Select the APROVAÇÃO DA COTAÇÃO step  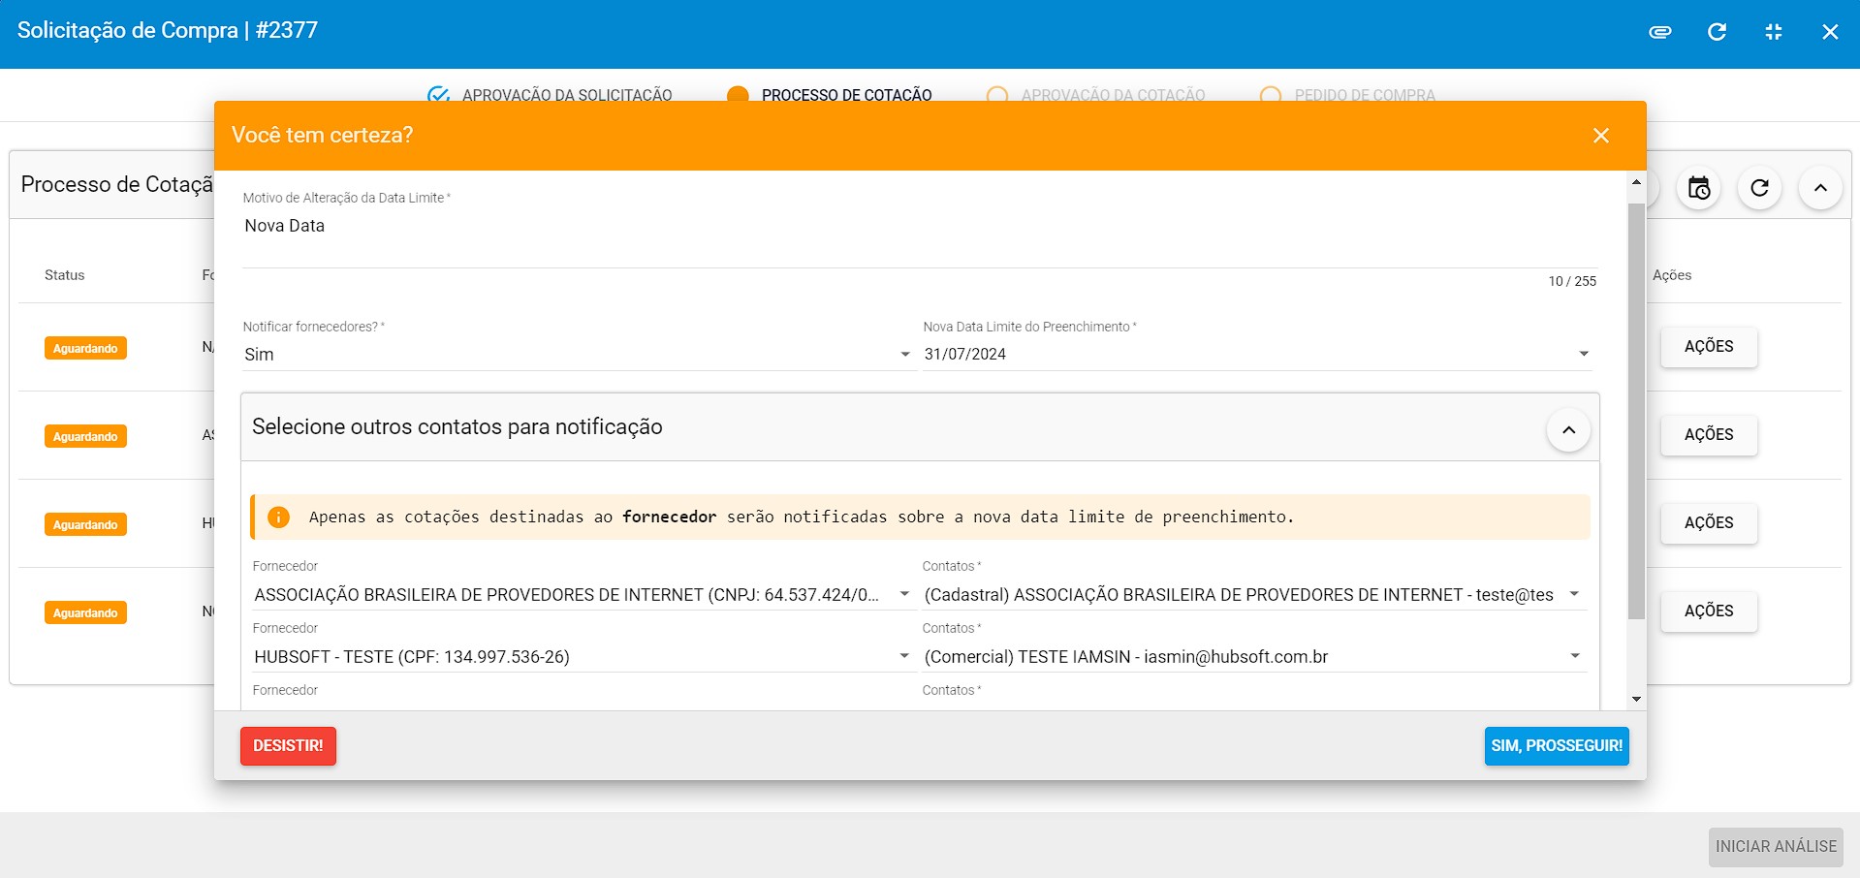click(x=1095, y=95)
